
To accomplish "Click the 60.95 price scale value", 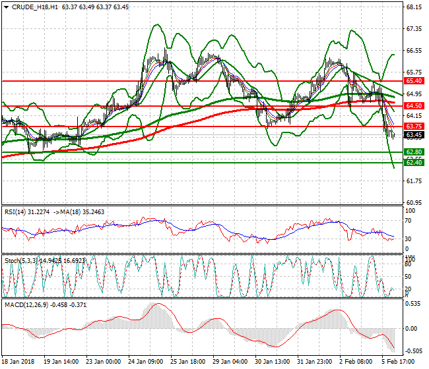I will coord(414,203).
